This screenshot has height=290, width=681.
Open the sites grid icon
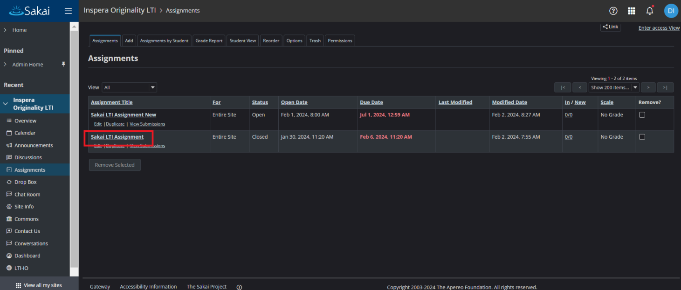[x=632, y=11]
